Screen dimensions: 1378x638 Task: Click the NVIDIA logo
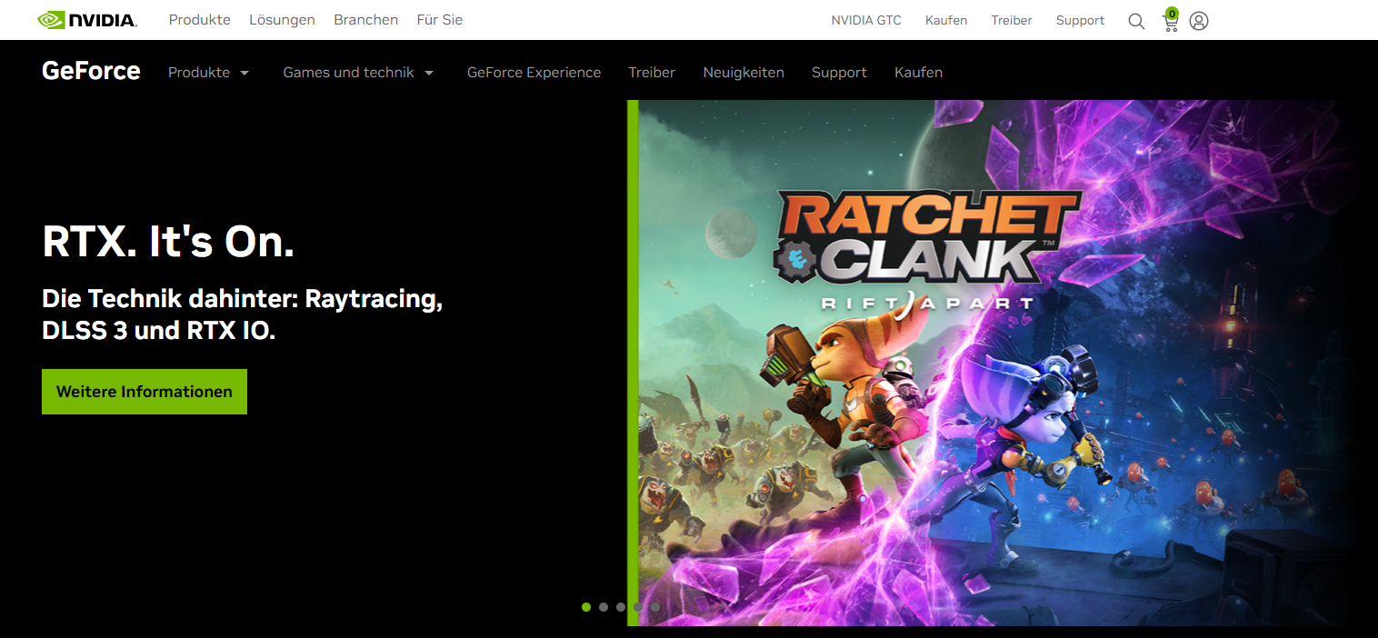[x=87, y=20]
